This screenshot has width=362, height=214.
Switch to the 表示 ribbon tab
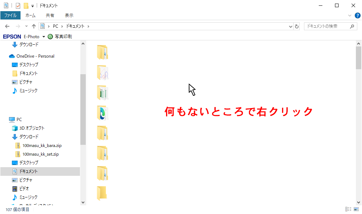click(x=69, y=15)
